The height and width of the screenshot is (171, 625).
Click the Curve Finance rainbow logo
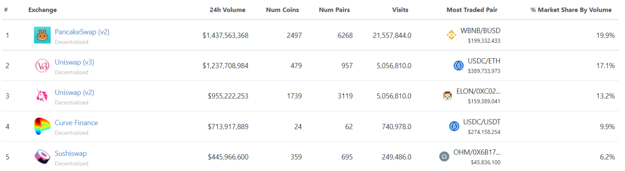(42, 126)
